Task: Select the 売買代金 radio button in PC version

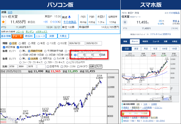Action: (41, 59)
